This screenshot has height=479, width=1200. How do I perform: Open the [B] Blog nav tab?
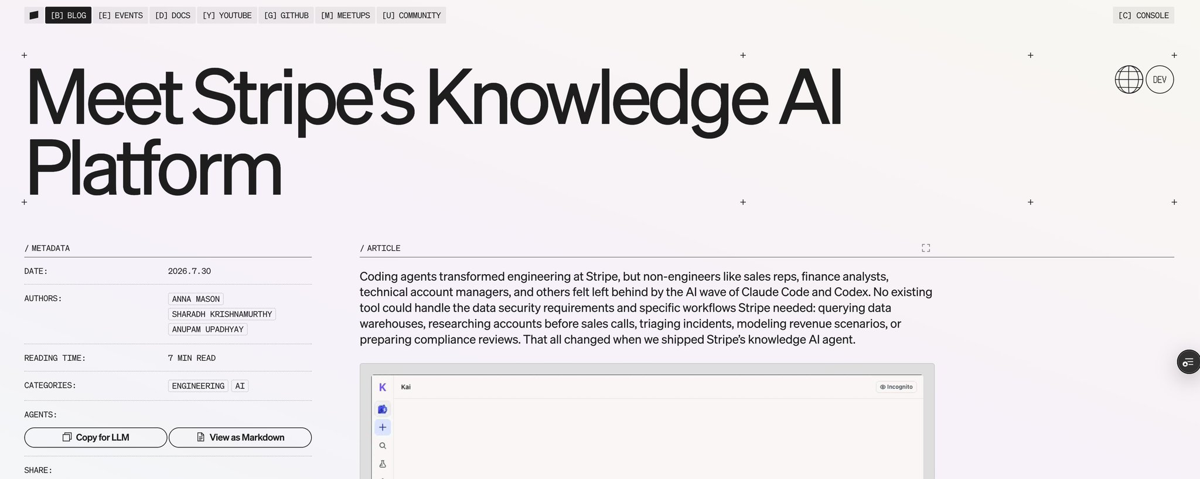68,15
